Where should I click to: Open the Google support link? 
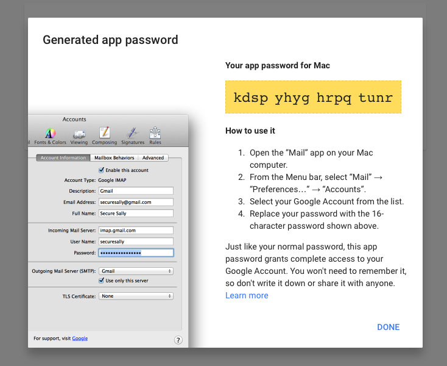coord(80,339)
